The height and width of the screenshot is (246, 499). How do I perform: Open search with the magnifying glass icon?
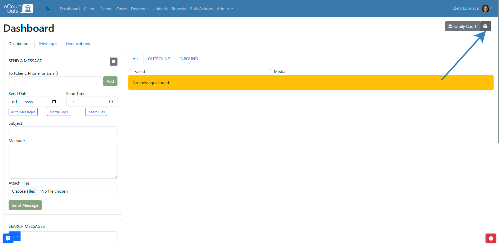[x=48, y=9]
